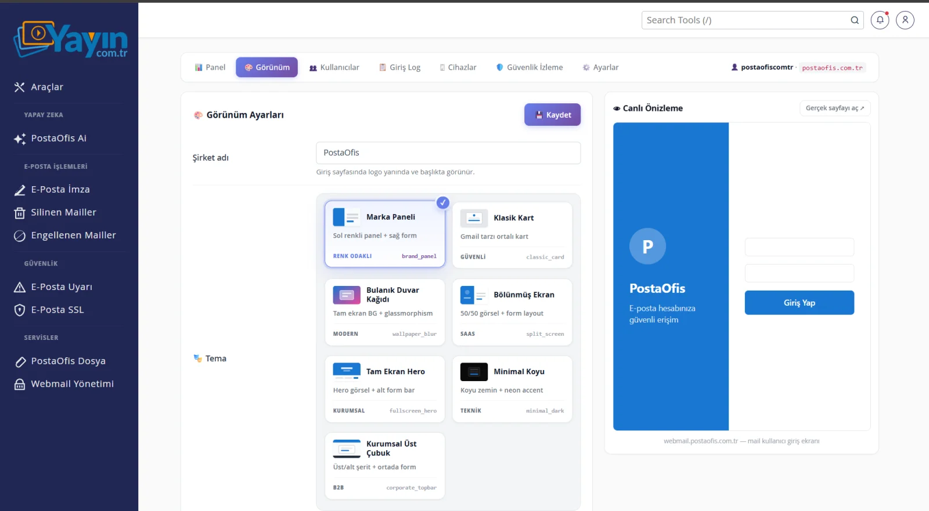Screen dimensions: 929x511
Task: Click the first preview login field
Action: 800,247
